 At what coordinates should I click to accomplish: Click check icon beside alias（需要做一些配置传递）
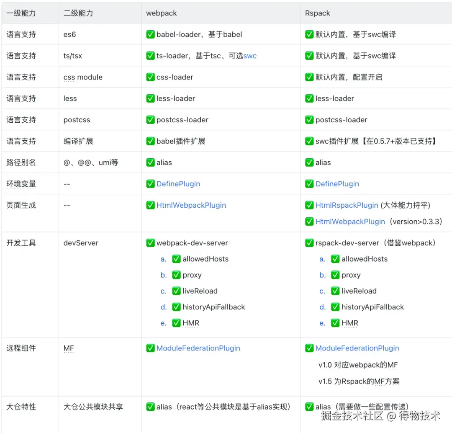[x=309, y=407]
